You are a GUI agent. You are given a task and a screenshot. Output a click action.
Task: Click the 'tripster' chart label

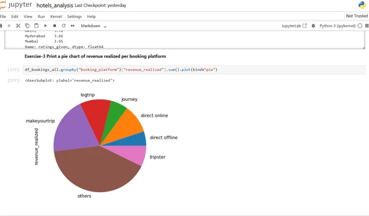[x=157, y=157]
